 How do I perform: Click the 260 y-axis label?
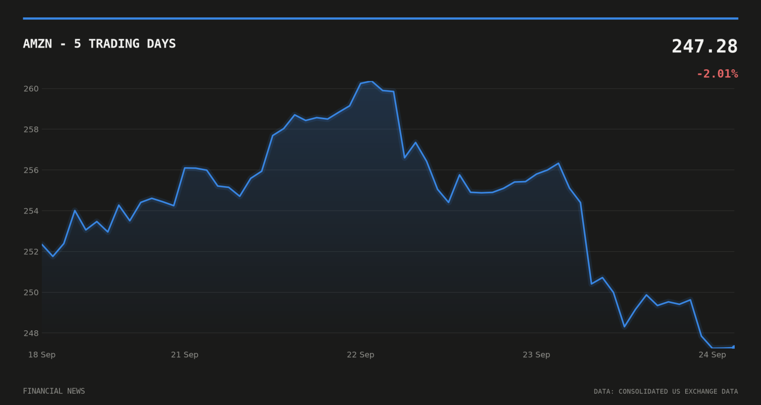tap(31, 89)
